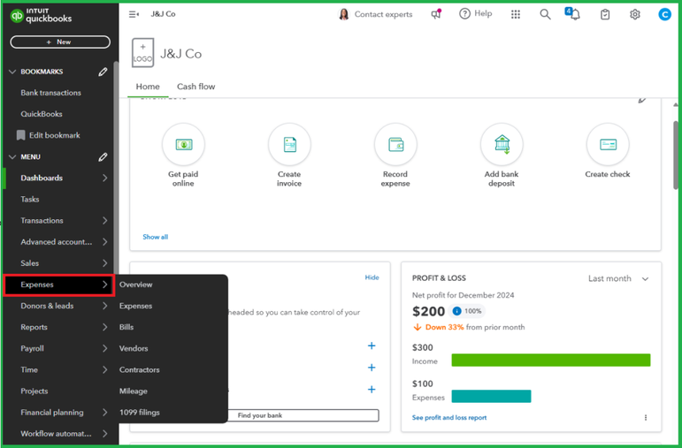Screen dimensions: 682x448
Task: Edit menu with the pencil icon
Action: tap(103, 157)
